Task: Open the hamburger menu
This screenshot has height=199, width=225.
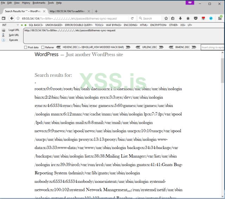Action: 220,18
